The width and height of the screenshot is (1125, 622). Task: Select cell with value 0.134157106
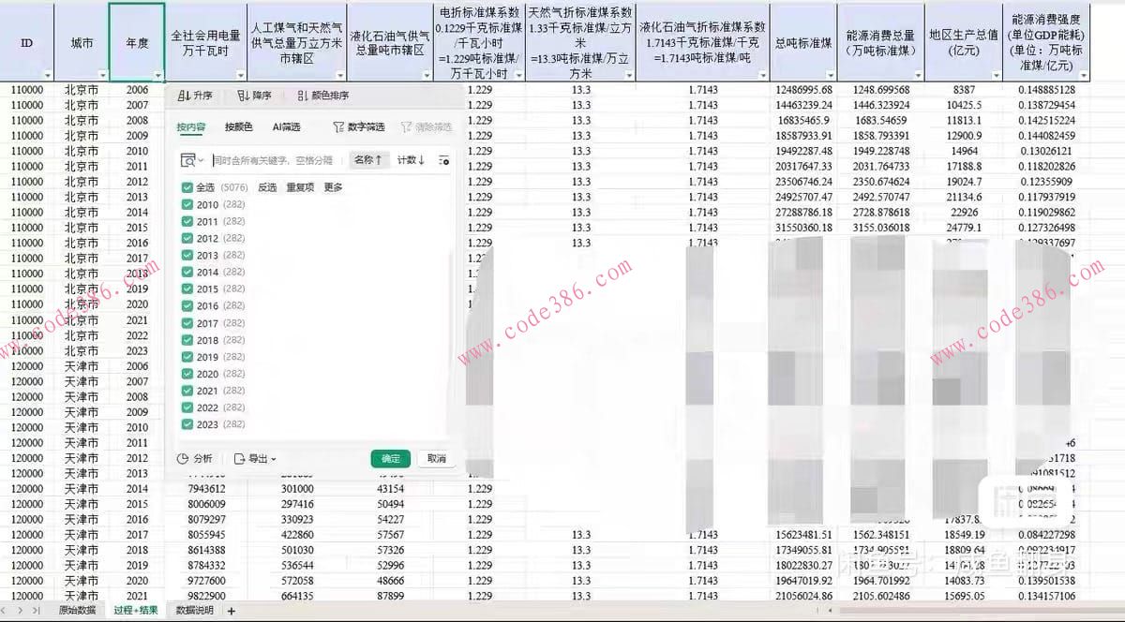coord(1046,596)
